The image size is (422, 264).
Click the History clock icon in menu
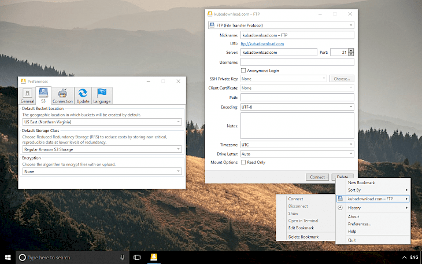point(340,208)
